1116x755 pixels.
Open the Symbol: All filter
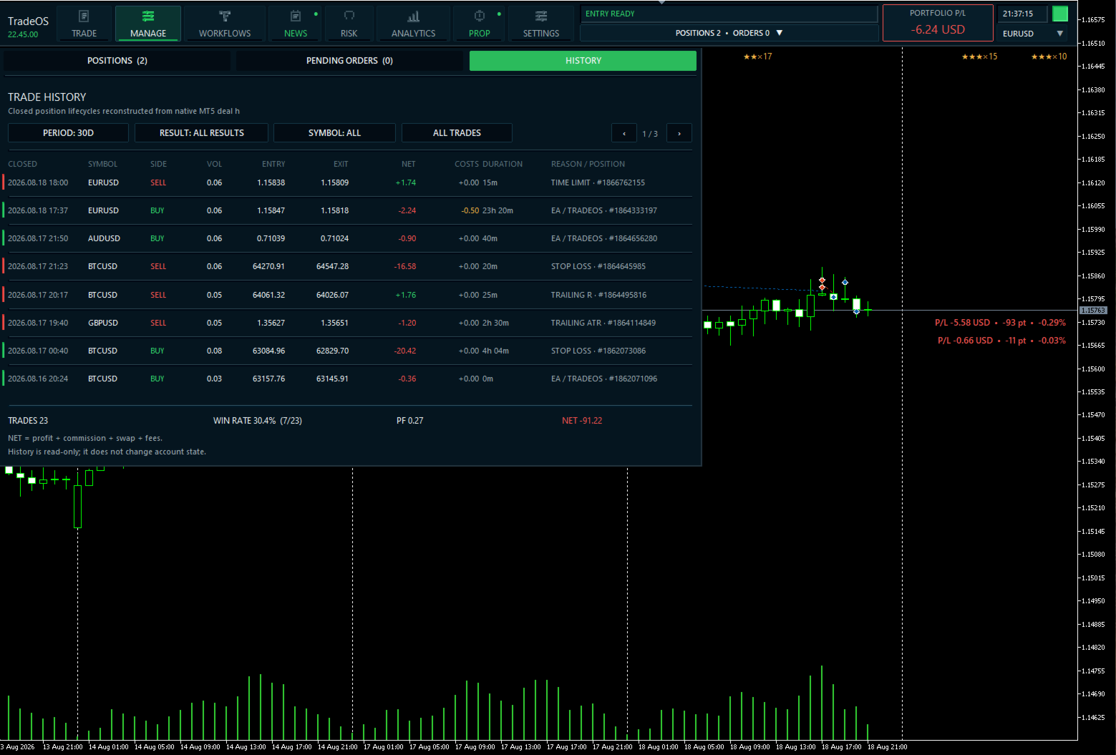[334, 133]
